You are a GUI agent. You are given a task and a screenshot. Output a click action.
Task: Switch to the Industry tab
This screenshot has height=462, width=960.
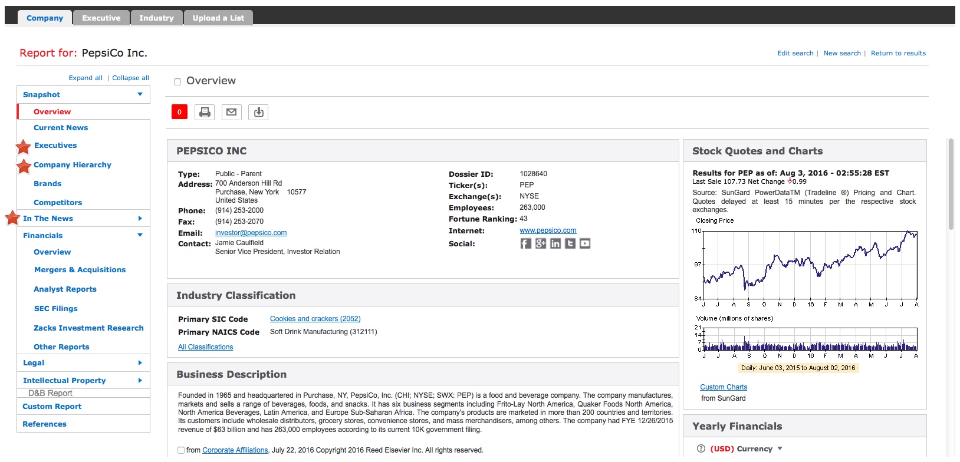[x=156, y=18]
